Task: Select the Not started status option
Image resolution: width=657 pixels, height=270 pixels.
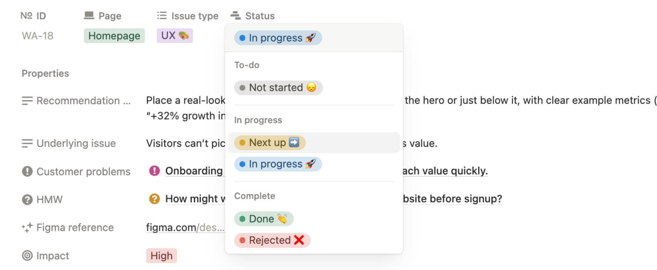Action: [278, 88]
